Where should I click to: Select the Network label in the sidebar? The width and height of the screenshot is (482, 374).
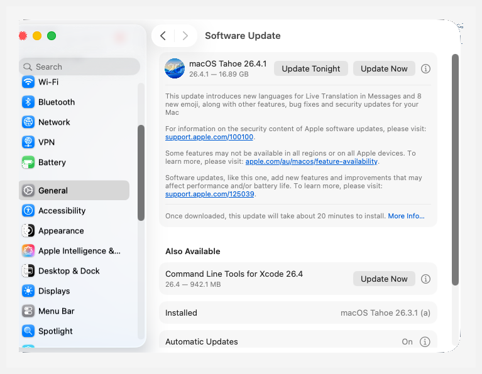54,122
